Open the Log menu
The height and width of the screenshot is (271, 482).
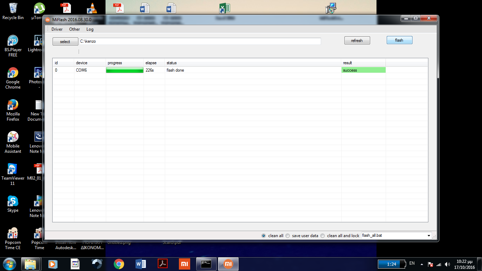coord(90,29)
